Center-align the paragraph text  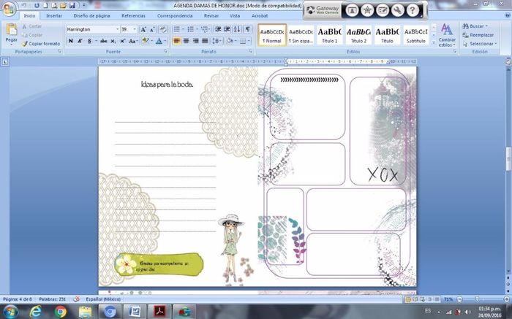point(186,41)
